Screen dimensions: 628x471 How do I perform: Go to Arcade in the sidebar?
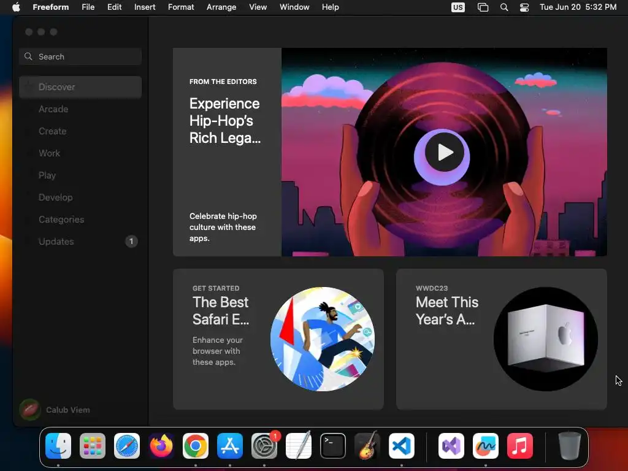pyautogui.click(x=80, y=109)
